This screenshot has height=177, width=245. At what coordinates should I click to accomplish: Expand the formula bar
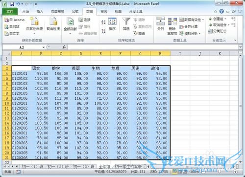240,47
